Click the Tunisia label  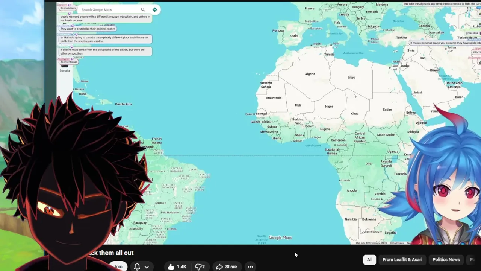pyautogui.click(x=329, y=55)
